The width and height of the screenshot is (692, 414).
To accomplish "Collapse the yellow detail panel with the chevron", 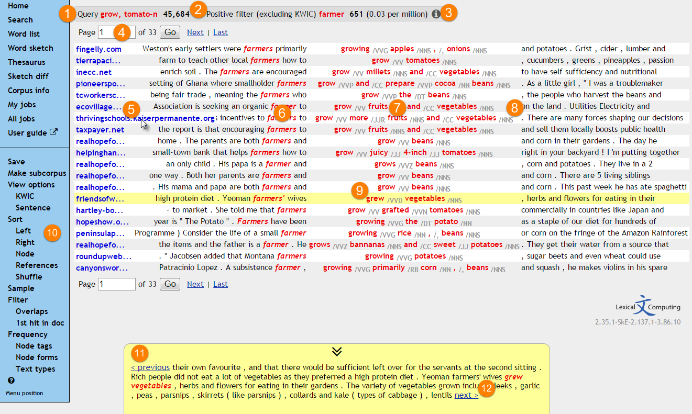I will click(336, 352).
